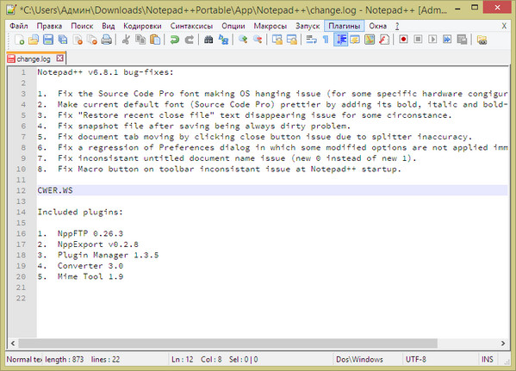Open the Плагины menu
516x371 pixels.
click(345, 26)
